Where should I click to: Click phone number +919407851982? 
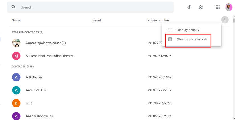click(x=159, y=77)
